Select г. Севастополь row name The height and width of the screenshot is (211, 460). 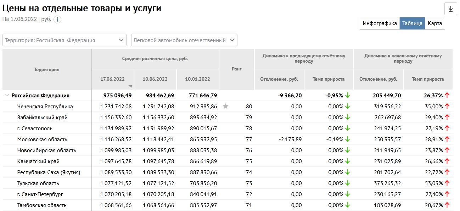(x=35, y=129)
